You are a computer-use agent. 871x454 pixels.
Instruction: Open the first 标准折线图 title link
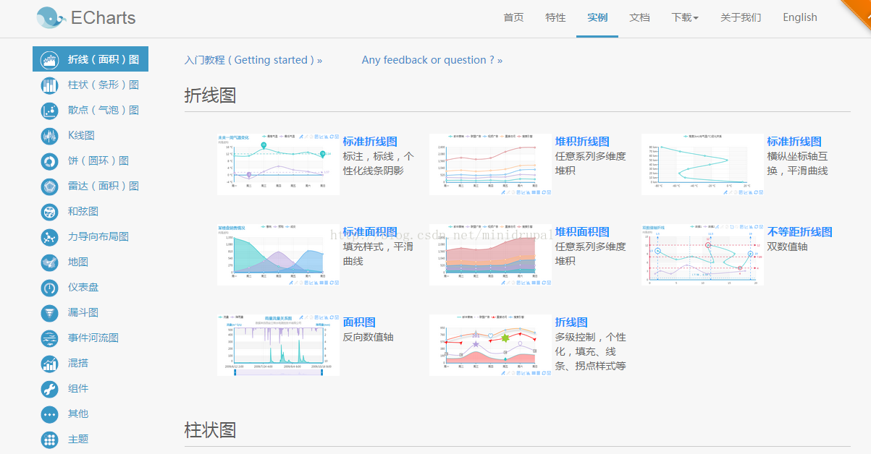tap(370, 142)
